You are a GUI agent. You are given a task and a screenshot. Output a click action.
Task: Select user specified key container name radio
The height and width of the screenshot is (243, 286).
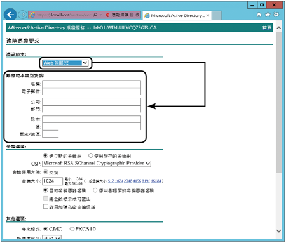pos(95,190)
